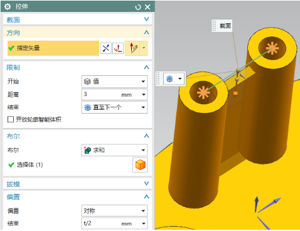
Task: Open the vector dialog icon
Action: click(118, 48)
